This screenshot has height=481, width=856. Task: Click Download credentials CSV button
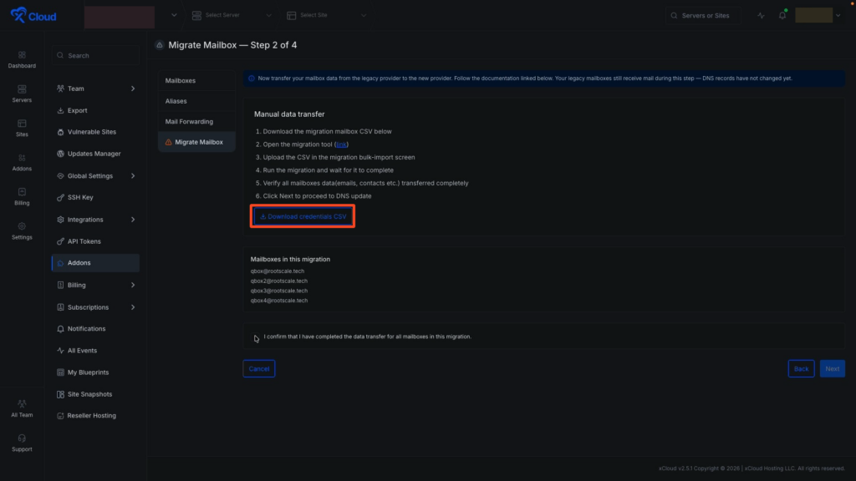pyautogui.click(x=303, y=216)
